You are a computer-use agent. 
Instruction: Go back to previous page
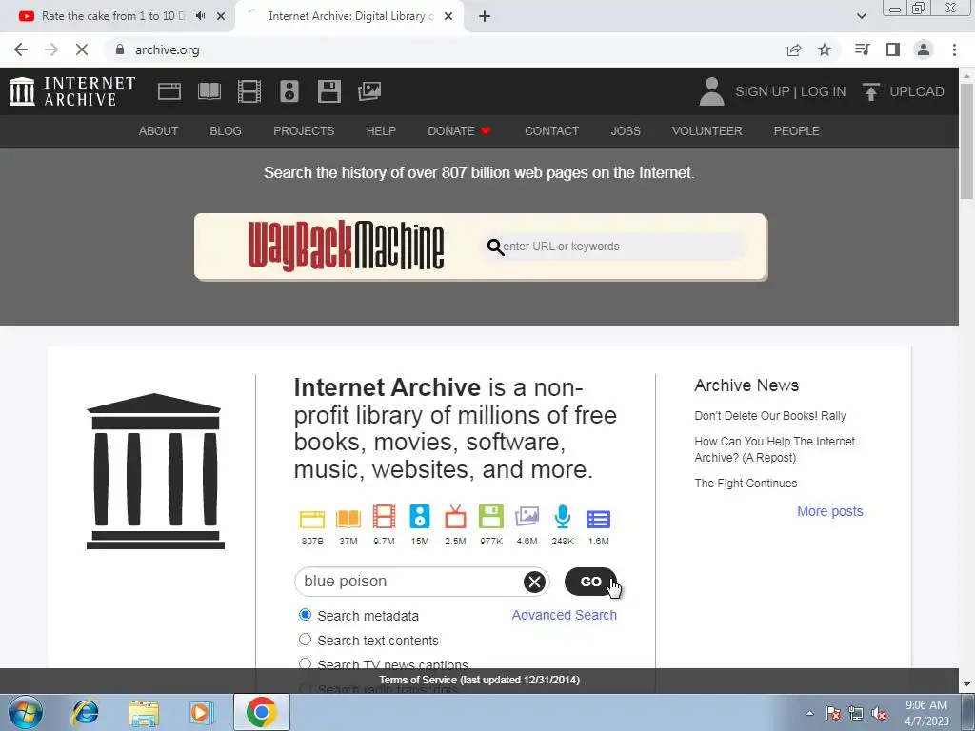coord(21,49)
